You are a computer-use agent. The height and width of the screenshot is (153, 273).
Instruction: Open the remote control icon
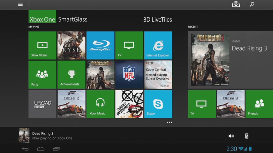click(x=247, y=136)
